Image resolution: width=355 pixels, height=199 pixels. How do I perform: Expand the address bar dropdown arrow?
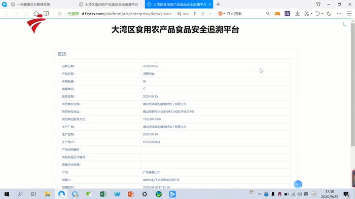(x=210, y=14)
